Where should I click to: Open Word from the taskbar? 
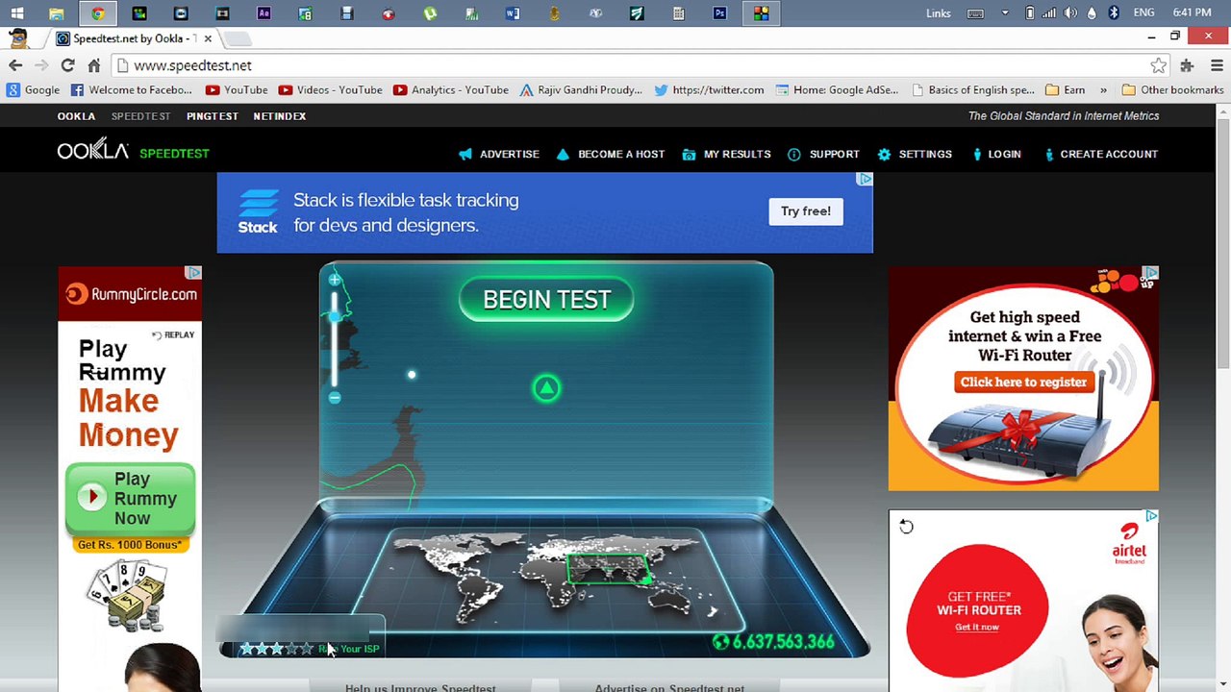[x=513, y=13]
